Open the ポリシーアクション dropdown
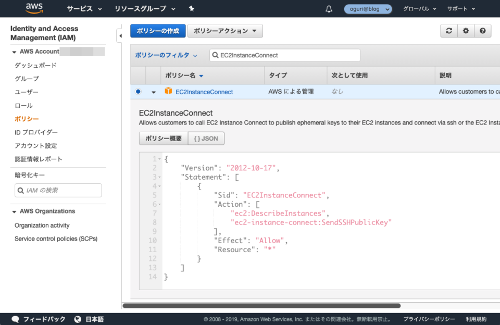500x325 pixels. 225,31
